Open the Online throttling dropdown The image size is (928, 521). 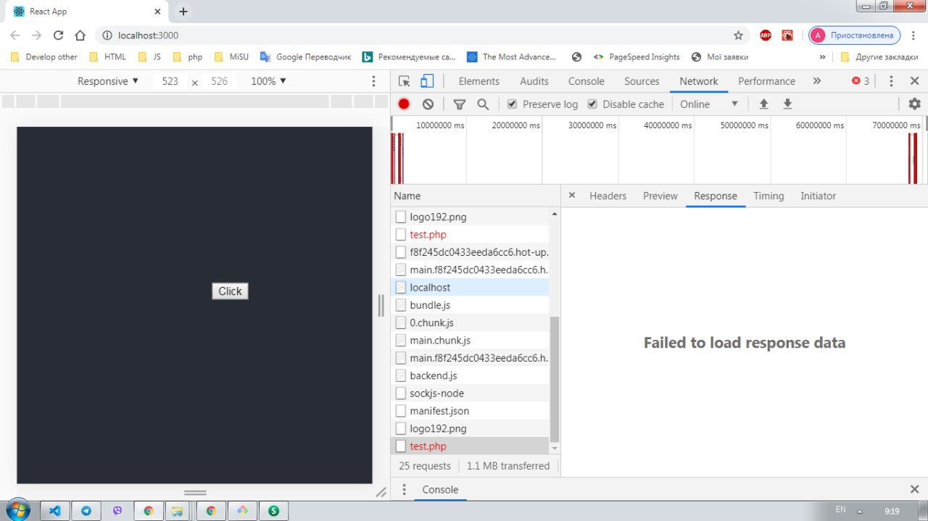(708, 104)
